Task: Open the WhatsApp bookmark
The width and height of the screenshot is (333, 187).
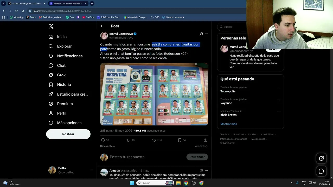Action: (17, 17)
